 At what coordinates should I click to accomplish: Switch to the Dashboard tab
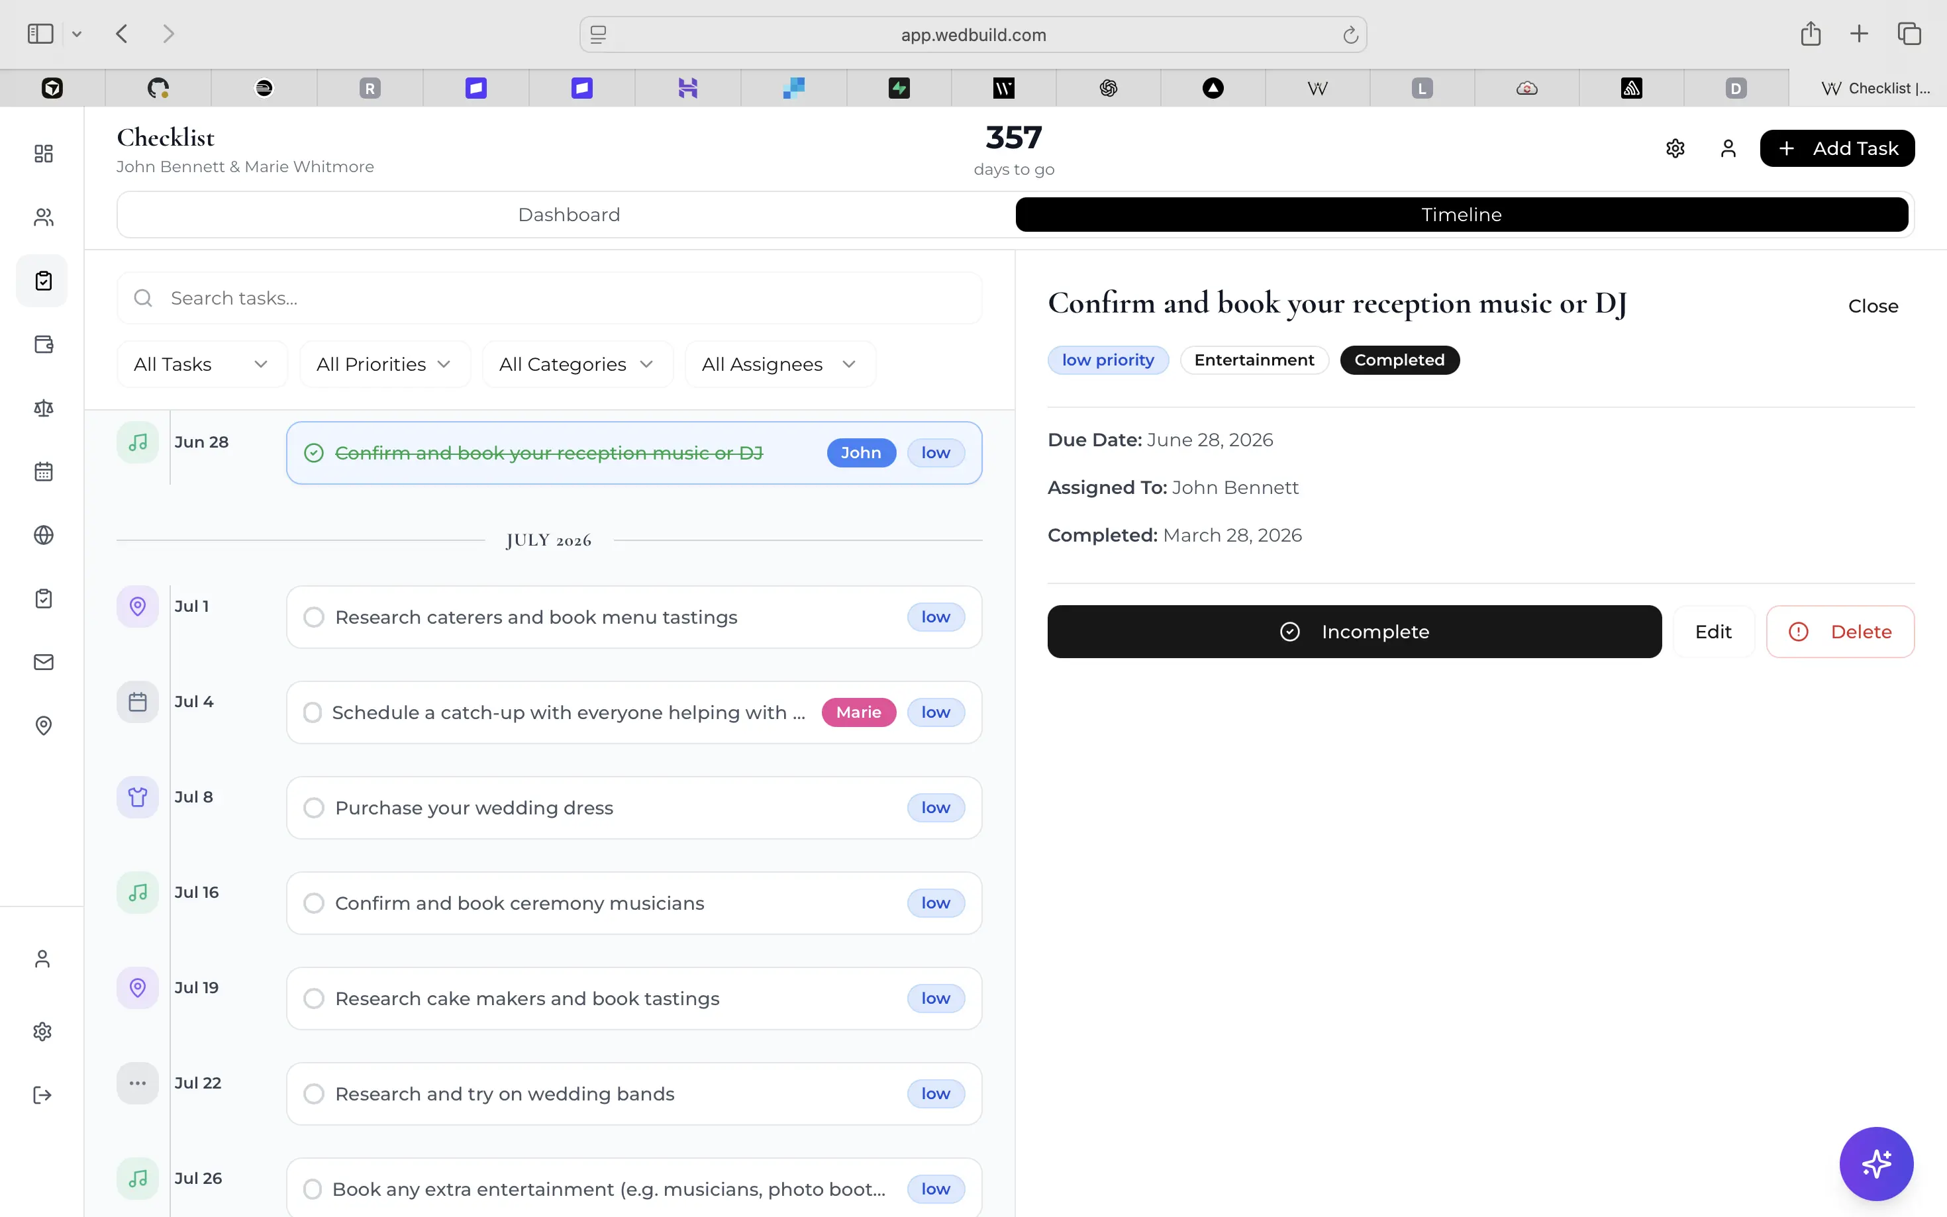click(568, 215)
